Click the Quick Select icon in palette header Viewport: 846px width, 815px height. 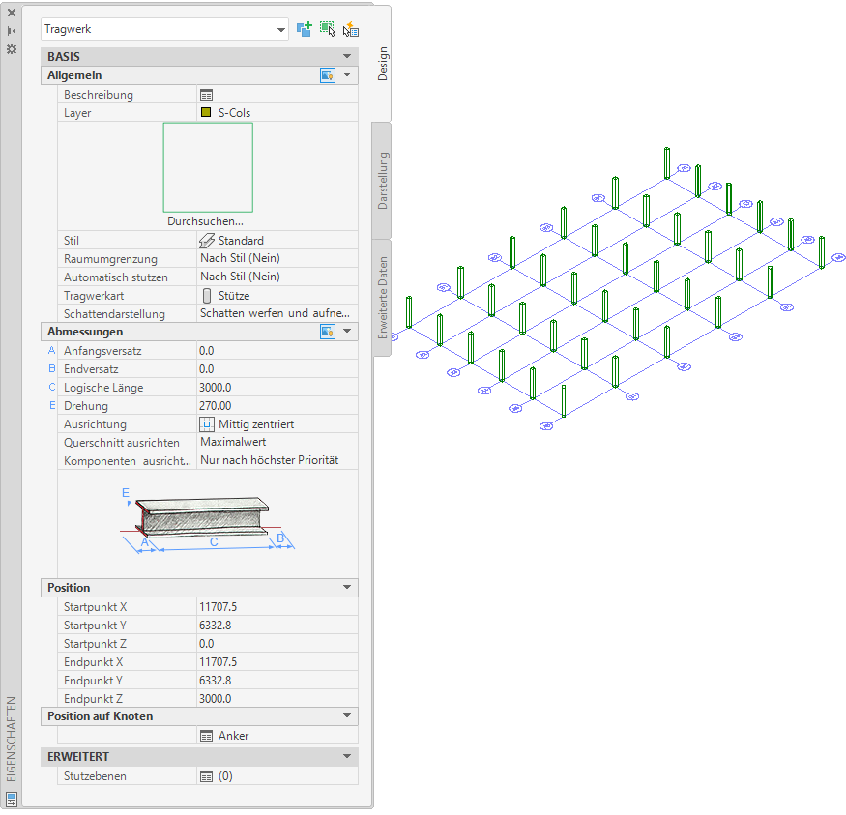(351, 29)
